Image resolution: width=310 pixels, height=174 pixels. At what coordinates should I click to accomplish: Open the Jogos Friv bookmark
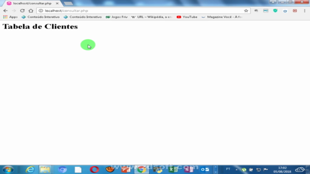117,17
